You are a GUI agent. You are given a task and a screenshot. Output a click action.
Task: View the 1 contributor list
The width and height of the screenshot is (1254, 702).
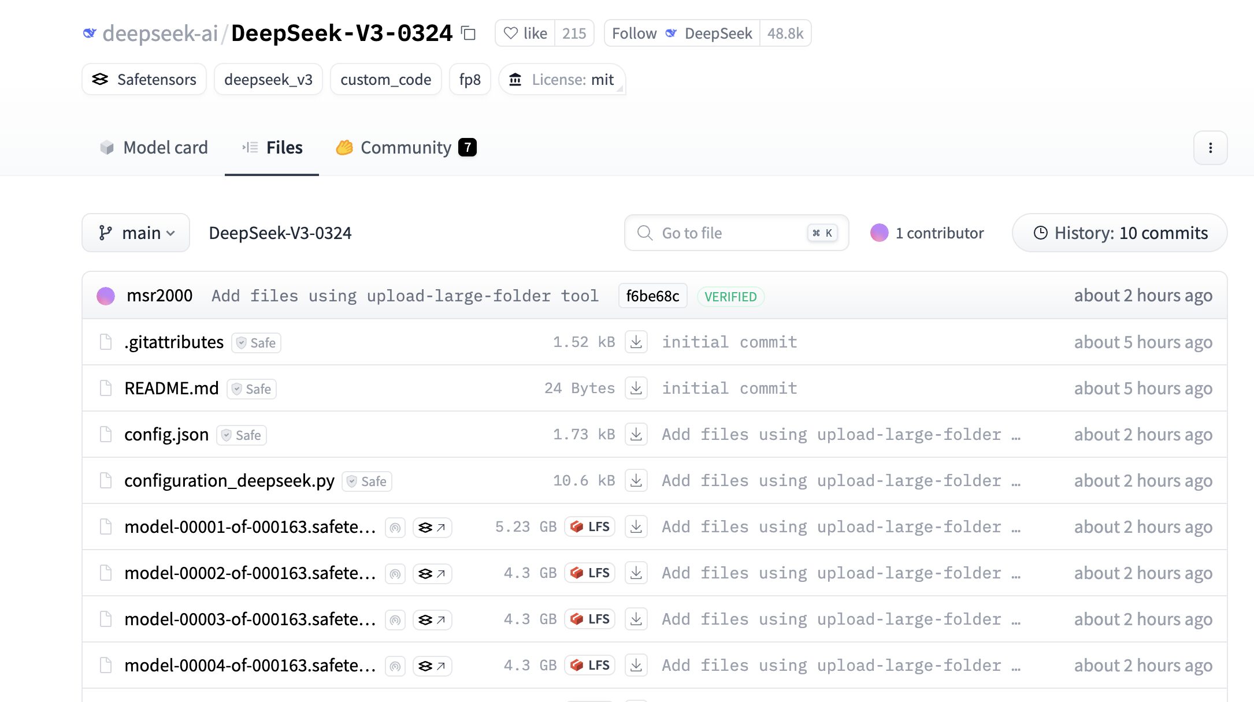(927, 233)
